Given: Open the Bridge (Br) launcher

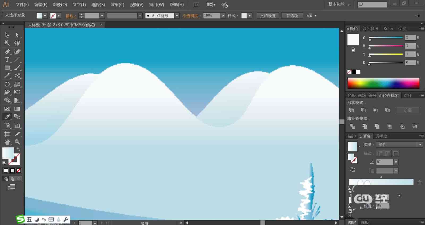Looking at the screenshot, I should click(196, 5).
